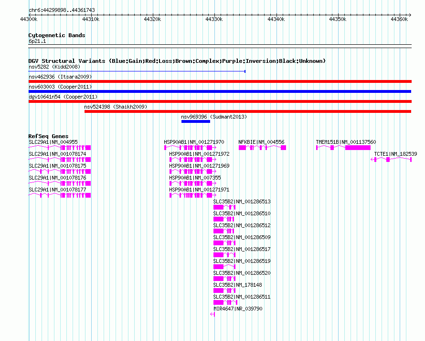
Task: Click SLC35B2|NM_001286519 transcript label
Action: [242, 261]
